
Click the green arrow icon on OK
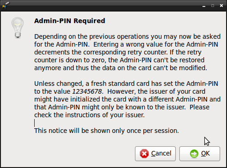(194, 154)
